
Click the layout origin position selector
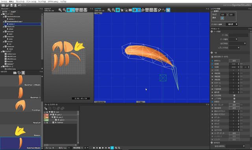pyautogui.click(x=222, y=18)
